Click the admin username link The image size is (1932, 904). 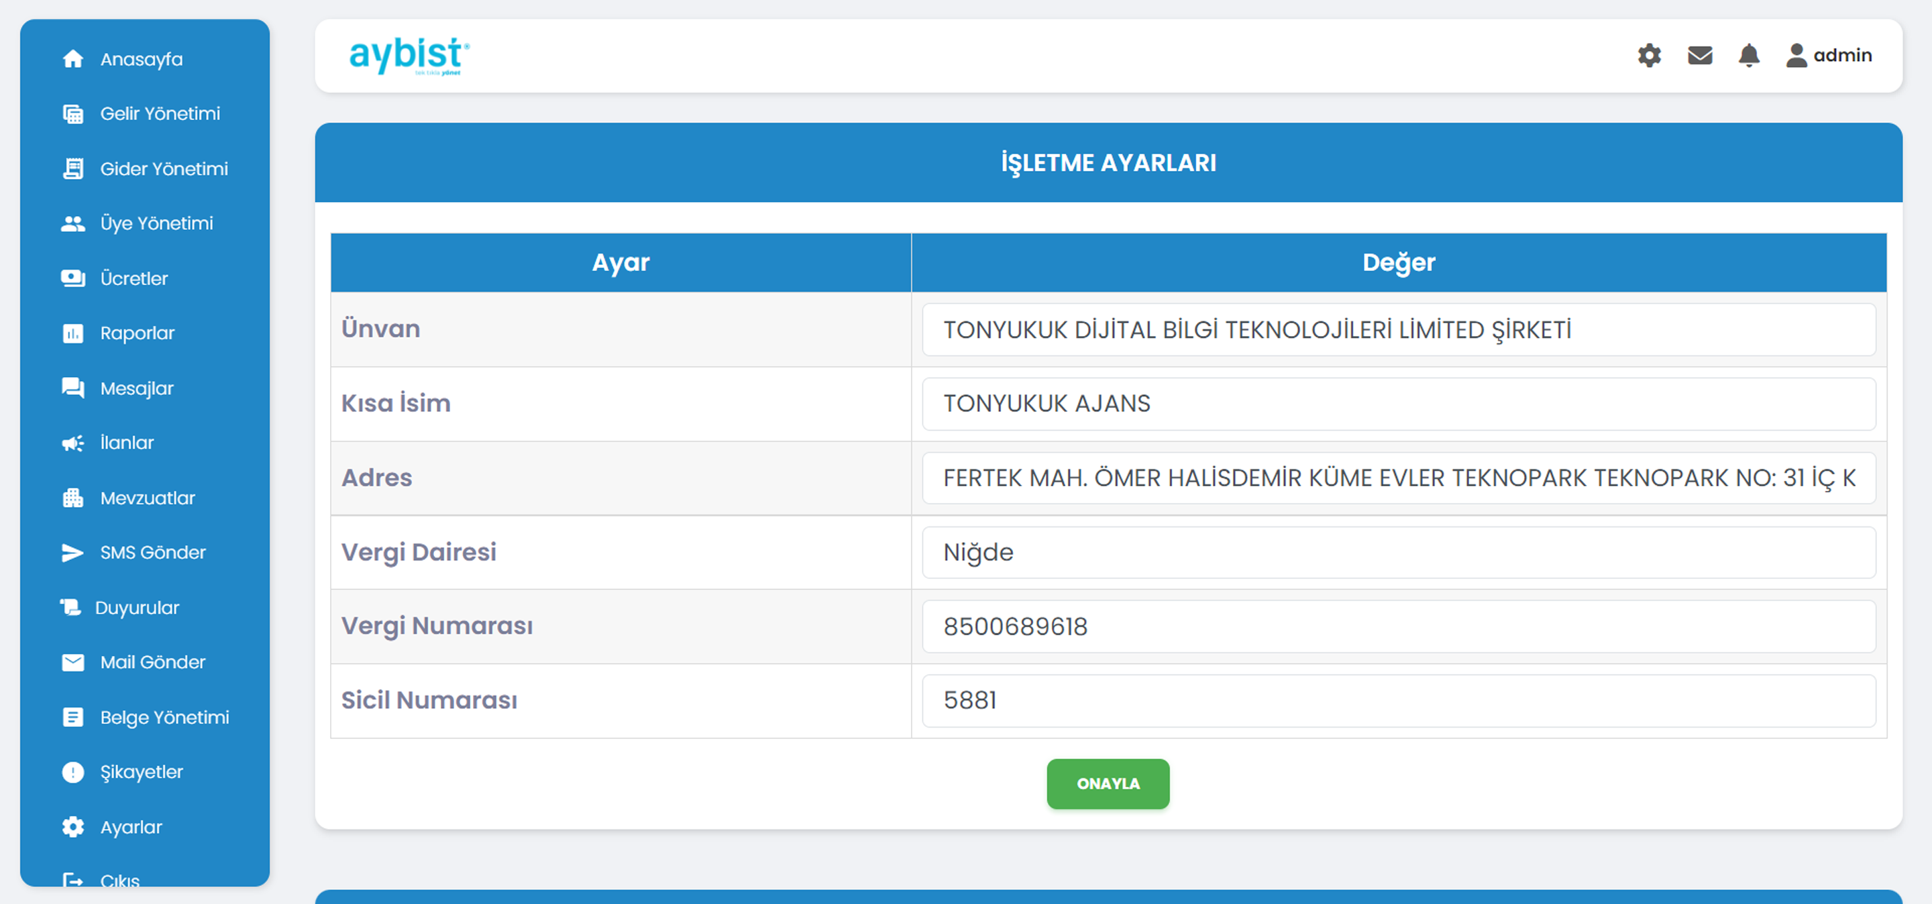point(1842,56)
